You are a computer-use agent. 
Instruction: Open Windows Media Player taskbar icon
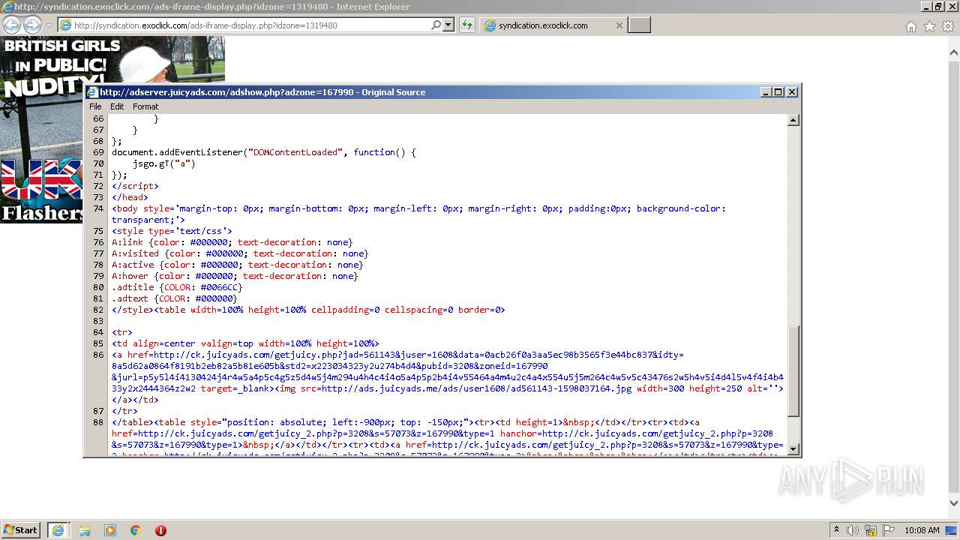pos(110,530)
